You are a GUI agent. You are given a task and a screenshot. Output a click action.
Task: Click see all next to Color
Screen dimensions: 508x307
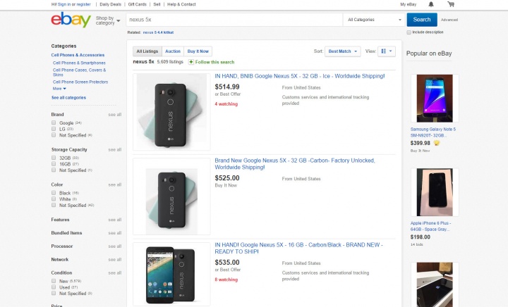click(x=115, y=185)
